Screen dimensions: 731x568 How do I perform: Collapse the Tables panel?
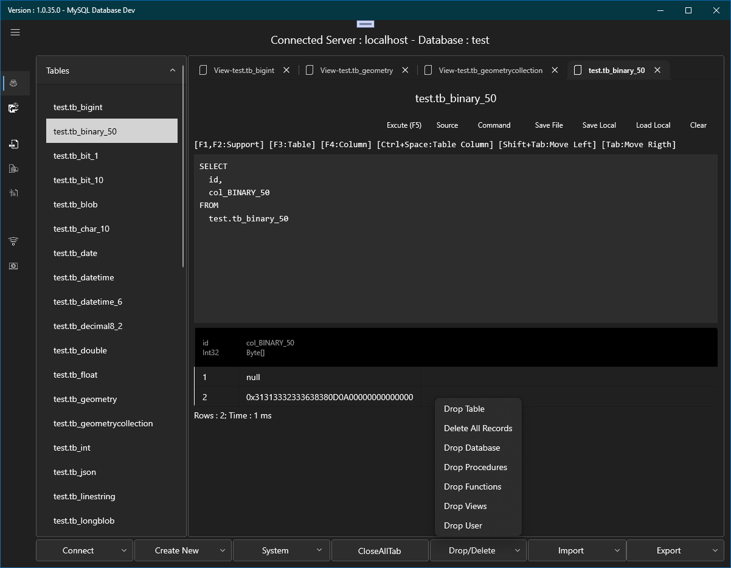pos(172,71)
